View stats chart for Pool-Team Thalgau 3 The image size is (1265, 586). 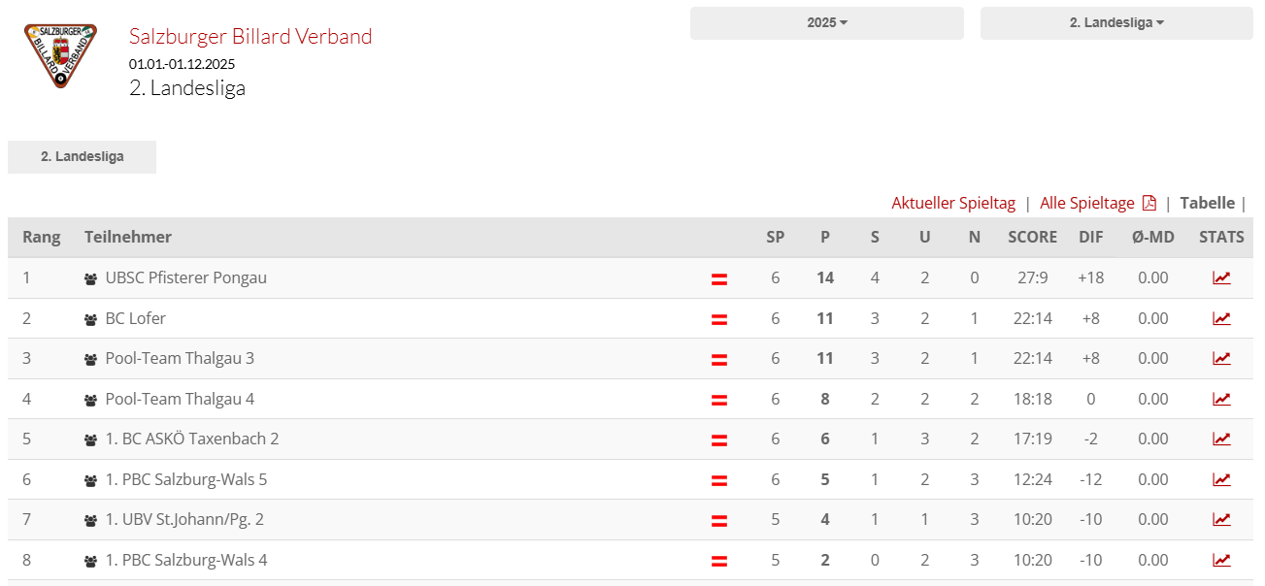[x=1221, y=359]
